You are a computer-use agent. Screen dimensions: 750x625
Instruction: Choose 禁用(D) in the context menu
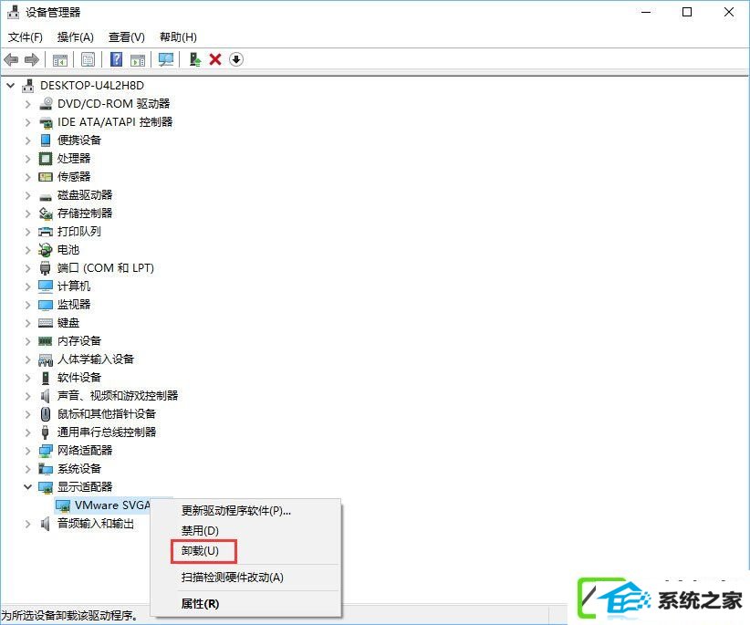[245, 531]
